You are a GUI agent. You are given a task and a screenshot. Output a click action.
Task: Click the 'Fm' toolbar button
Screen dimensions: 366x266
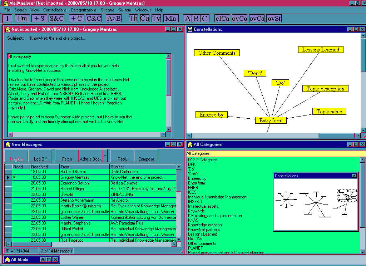coord(22,18)
